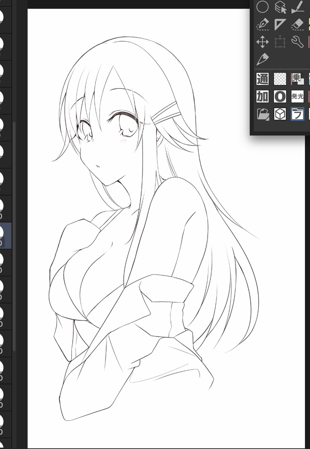Apply the 加 add blend icon
This screenshot has height=449, width=310.
pos(262,97)
